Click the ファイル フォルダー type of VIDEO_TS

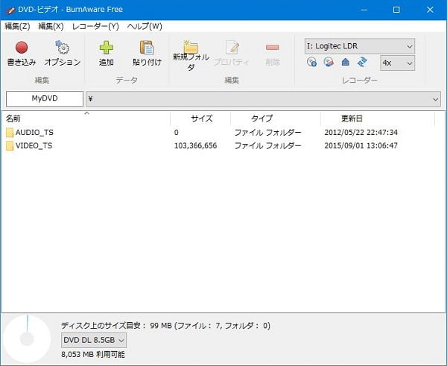tap(267, 146)
